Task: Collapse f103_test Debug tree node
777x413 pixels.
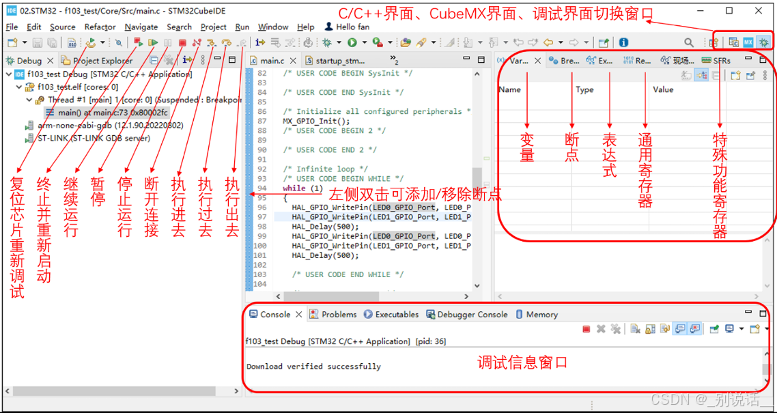Action: [8, 74]
